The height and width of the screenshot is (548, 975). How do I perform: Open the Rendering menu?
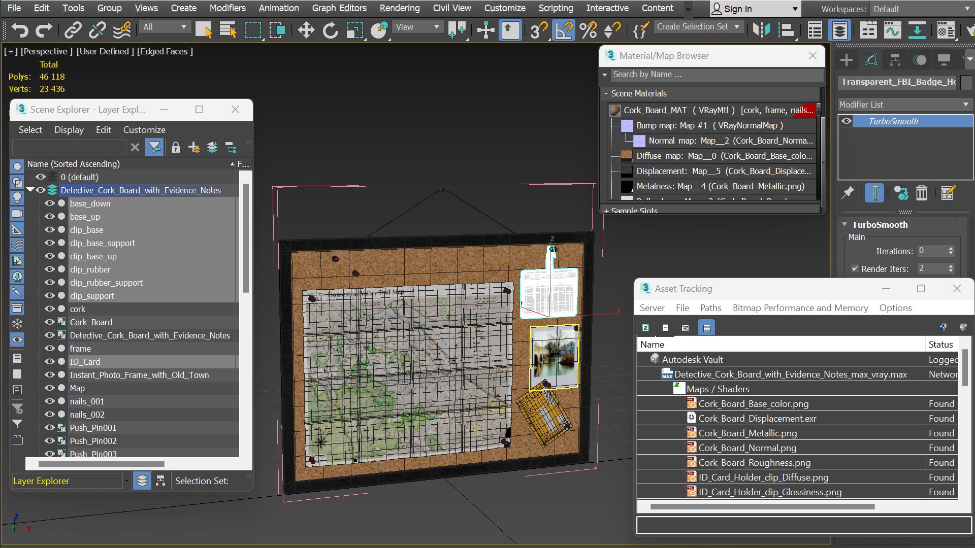pyautogui.click(x=399, y=8)
